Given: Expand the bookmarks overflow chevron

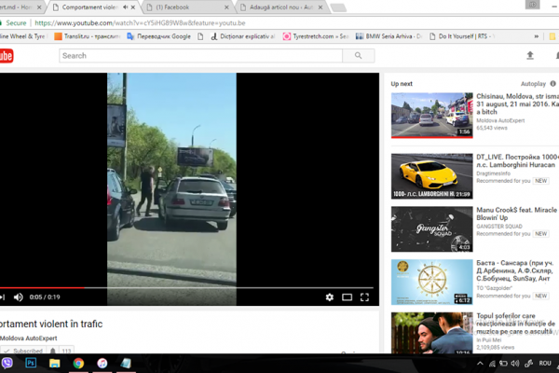Looking at the screenshot, I should [537, 36].
